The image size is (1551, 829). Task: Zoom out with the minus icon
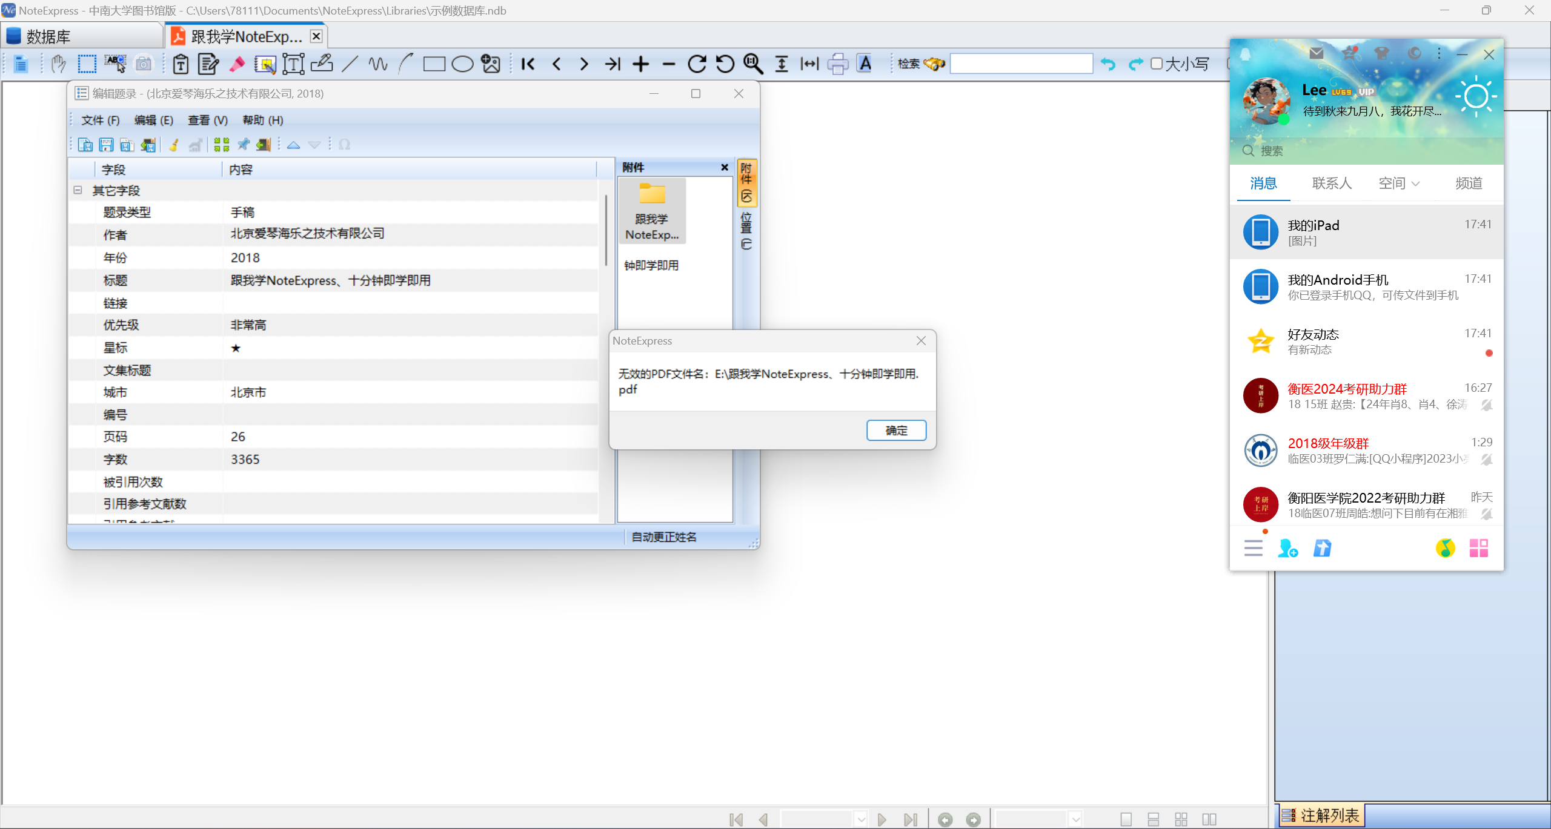point(669,64)
